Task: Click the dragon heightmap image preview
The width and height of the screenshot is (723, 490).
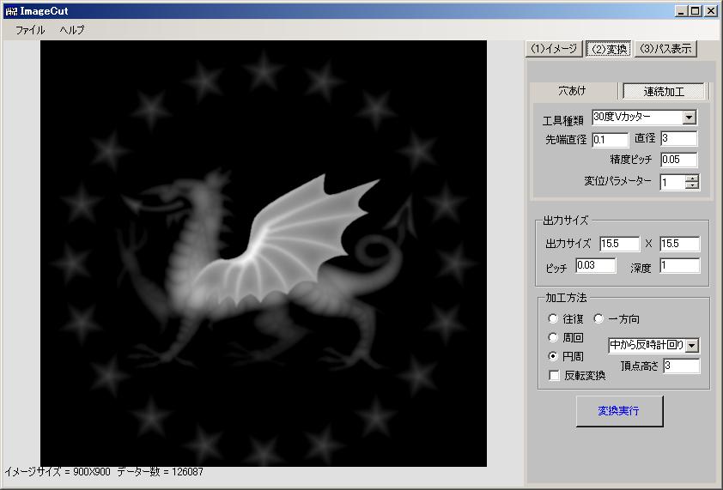Action: point(264,253)
